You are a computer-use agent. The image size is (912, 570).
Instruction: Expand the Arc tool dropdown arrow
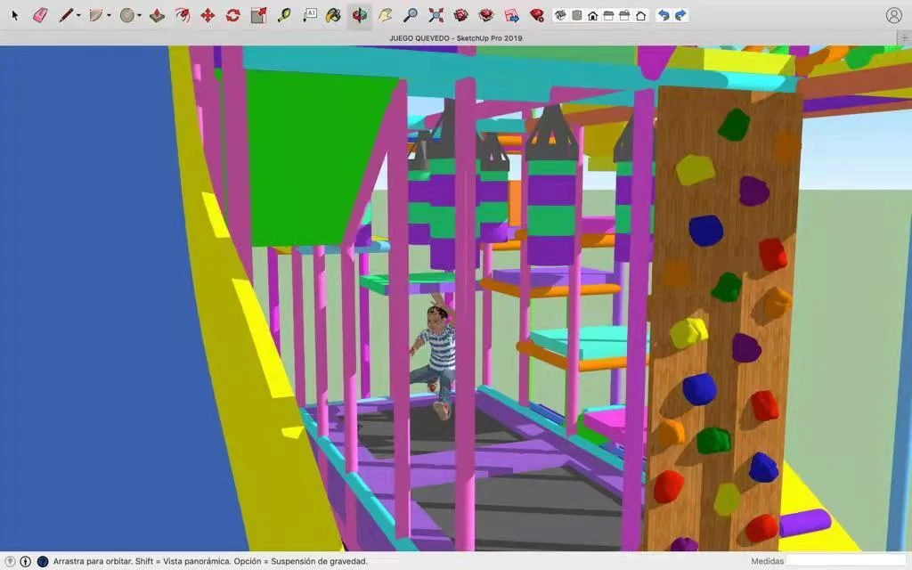click(109, 16)
